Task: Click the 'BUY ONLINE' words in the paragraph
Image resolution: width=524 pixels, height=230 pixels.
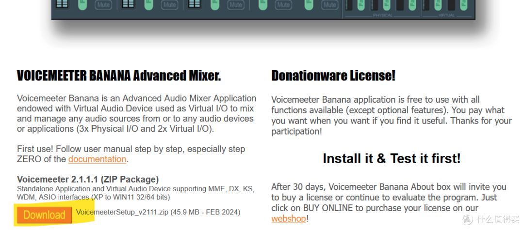Action: [x=328, y=208]
